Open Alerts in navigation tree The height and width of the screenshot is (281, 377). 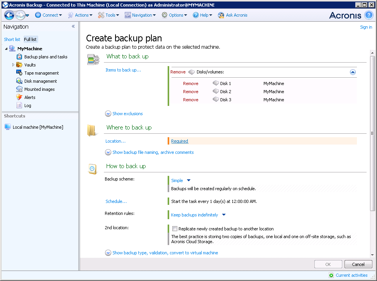tap(30, 97)
